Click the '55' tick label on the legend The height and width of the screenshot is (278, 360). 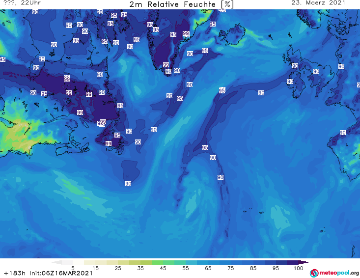click(x=186, y=268)
